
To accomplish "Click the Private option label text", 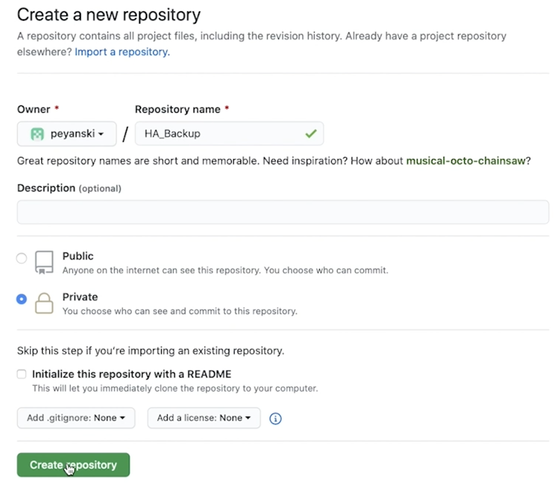I will (80, 297).
